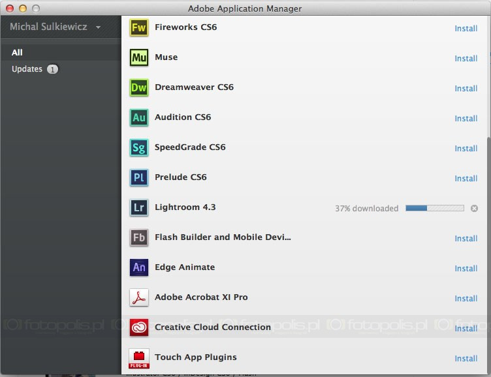Click the Muse name text

point(166,57)
